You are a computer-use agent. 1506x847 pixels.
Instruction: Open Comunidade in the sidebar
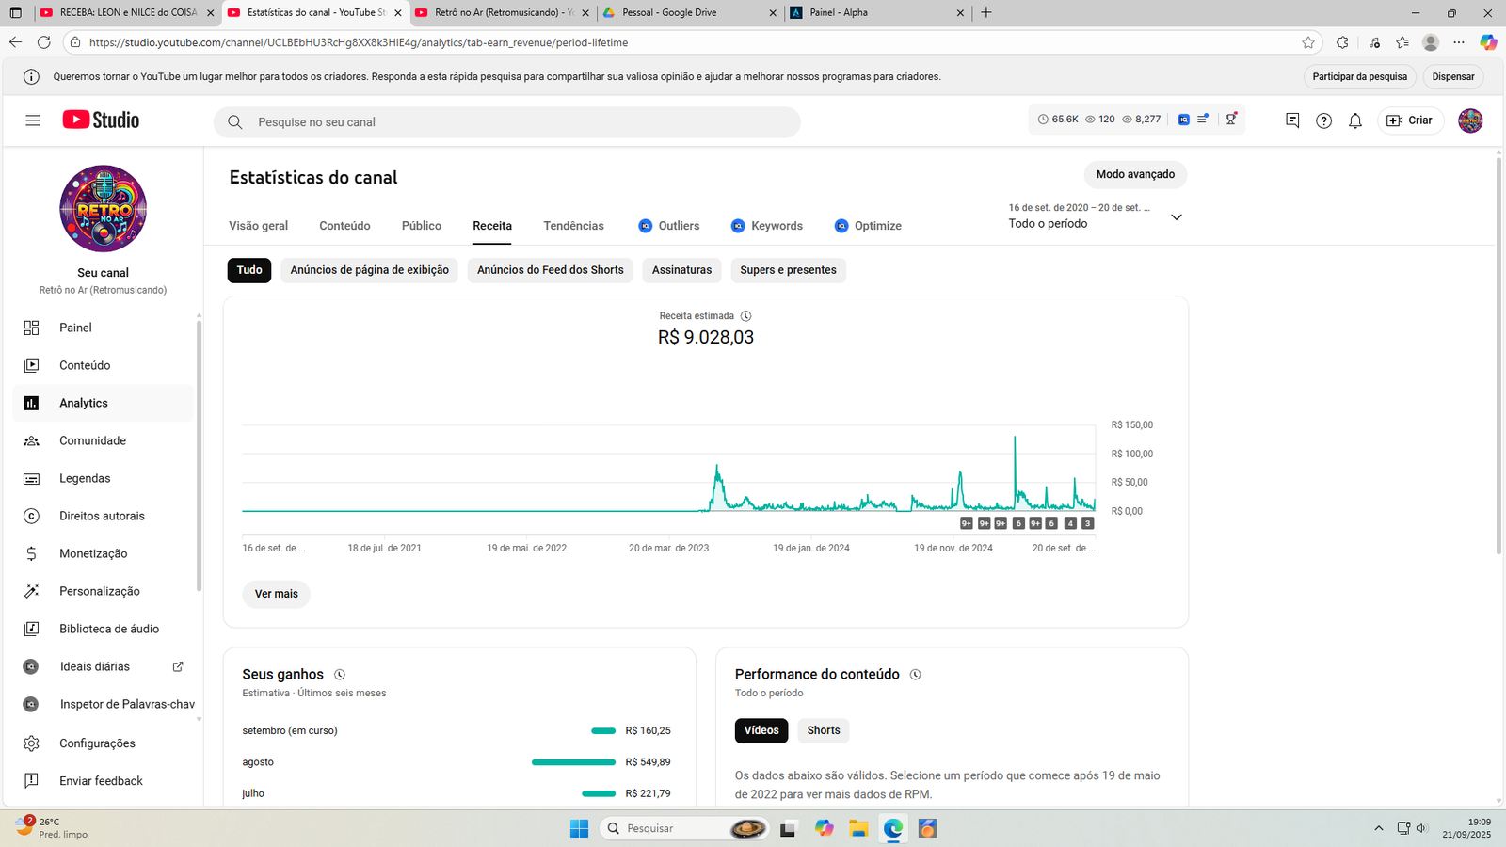104,440
